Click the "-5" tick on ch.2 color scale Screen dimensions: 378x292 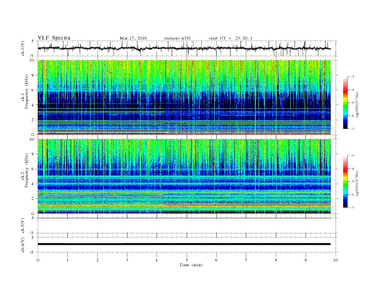click(352, 182)
